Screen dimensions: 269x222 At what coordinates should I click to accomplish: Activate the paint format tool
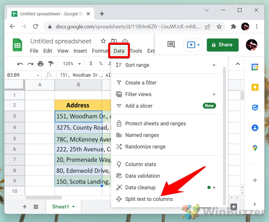pos(51,63)
